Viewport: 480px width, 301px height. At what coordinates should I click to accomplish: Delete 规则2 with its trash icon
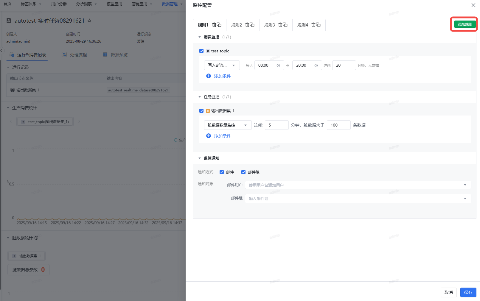pyautogui.click(x=247, y=25)
